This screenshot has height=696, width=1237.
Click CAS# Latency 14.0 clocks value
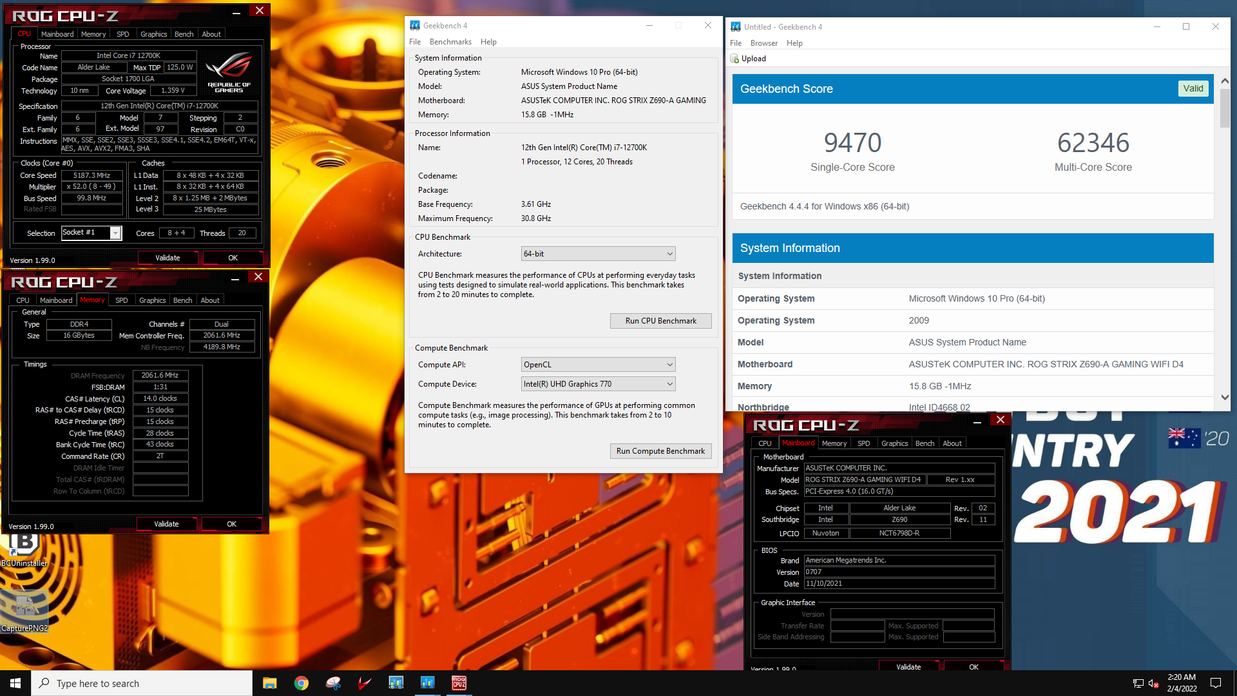pyautogui.click(x=160, y=398)
